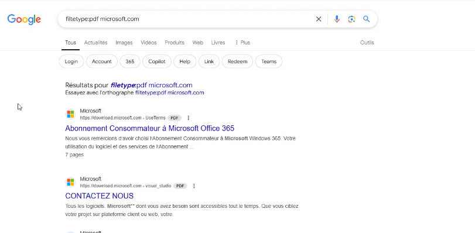Search original spelling filtetype:pdf microsoft.com link
Image resolution: width=475 pixels, height=233 pixels.
click(x=170, y=92)
